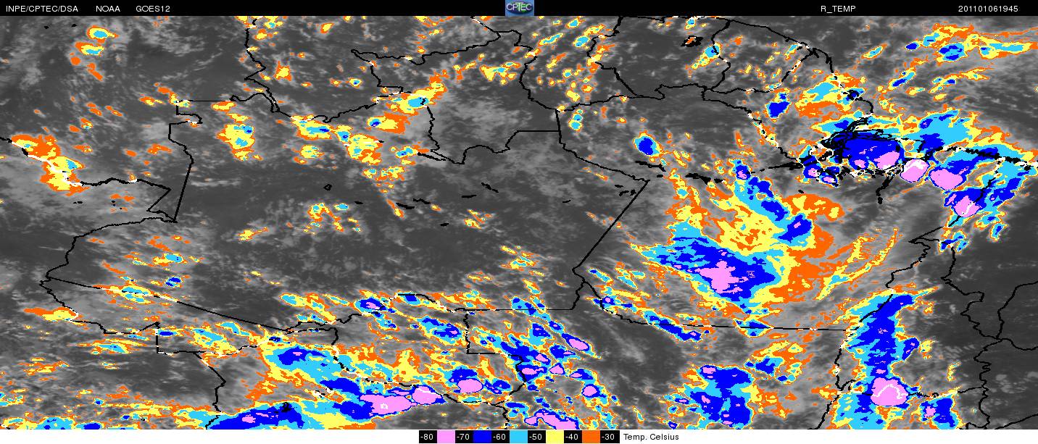Click the CPTEC logo in the header
The image size is (1038, 444).
click(519, 8)
